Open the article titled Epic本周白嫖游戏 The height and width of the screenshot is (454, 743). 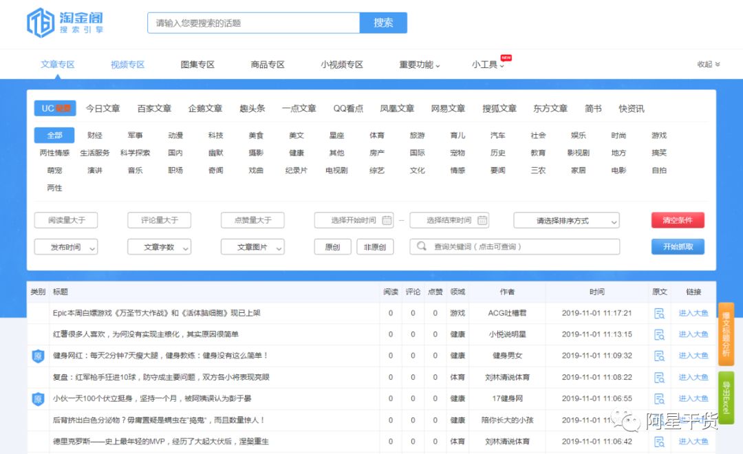pyautogui.click(x=156, y=313)
